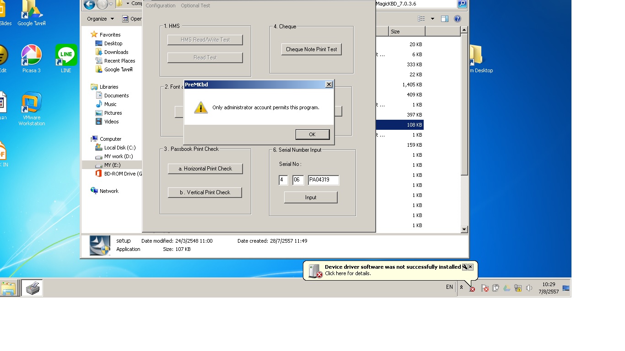Viewport: 625px width, 351px height.
Task: Click the EN language indicator
Action: coord(449,287)
